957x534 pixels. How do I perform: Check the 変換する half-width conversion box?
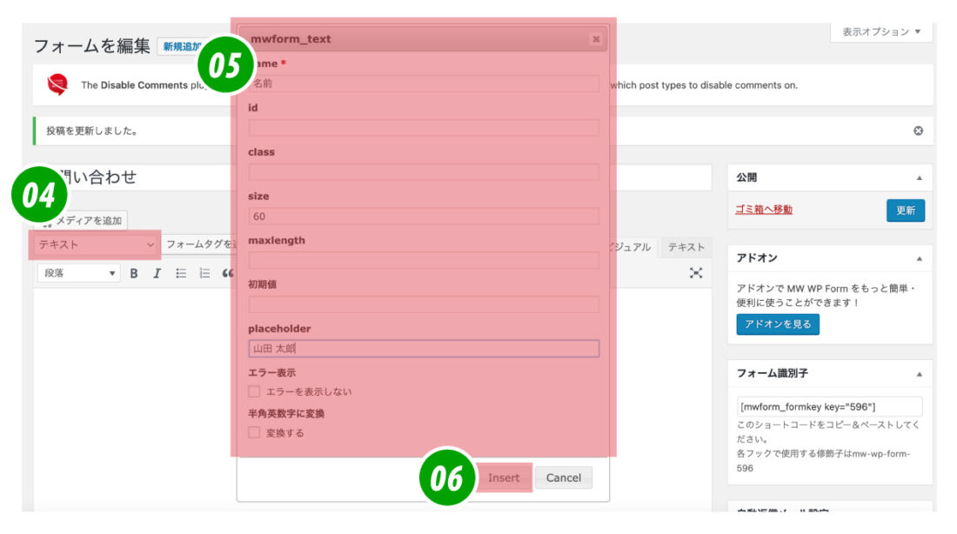coord(252,431)
